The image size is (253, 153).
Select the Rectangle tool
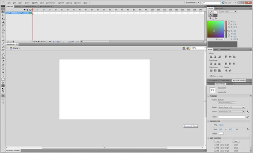3,40
